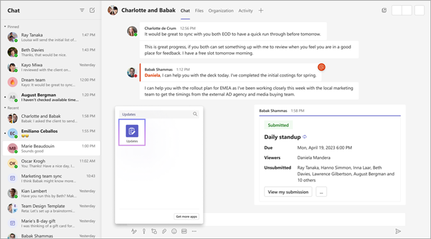The height and width of the screenshot is (239, 431).
Task: Open Charlotte and Babak chat in list
Action: [51, 118]
